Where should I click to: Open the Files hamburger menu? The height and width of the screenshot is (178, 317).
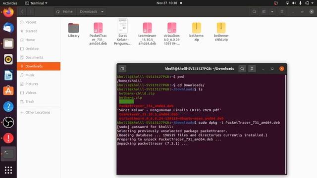[x=282, y=12]
